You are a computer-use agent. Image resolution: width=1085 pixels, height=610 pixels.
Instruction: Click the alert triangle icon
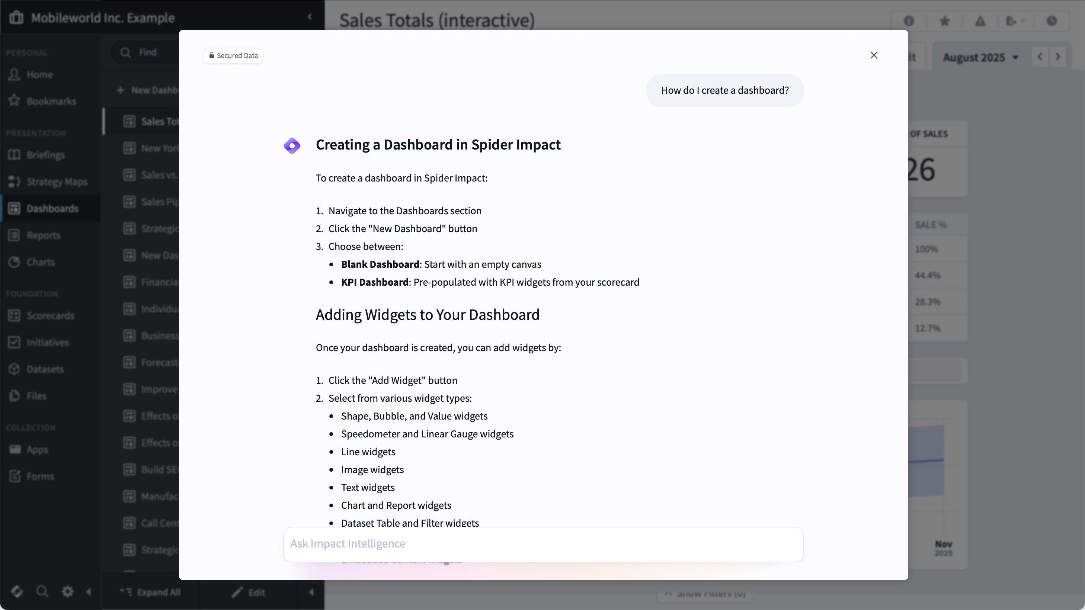pyautogui.click(x=980, y=20)
